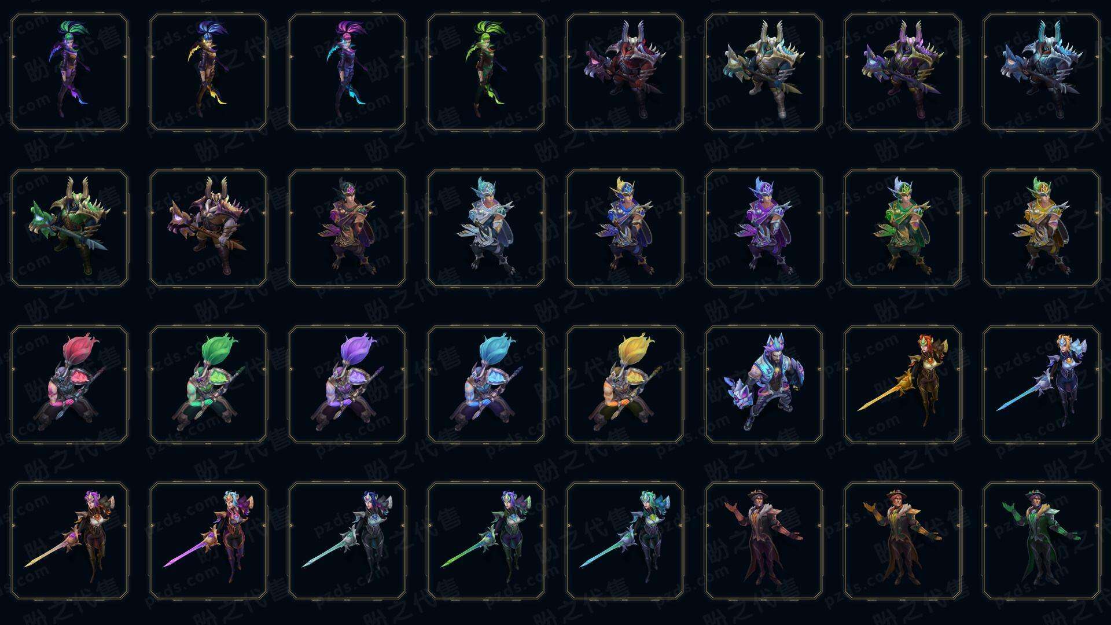Select the lime-green haired assassin chroma thumbnail

[486, 72]
